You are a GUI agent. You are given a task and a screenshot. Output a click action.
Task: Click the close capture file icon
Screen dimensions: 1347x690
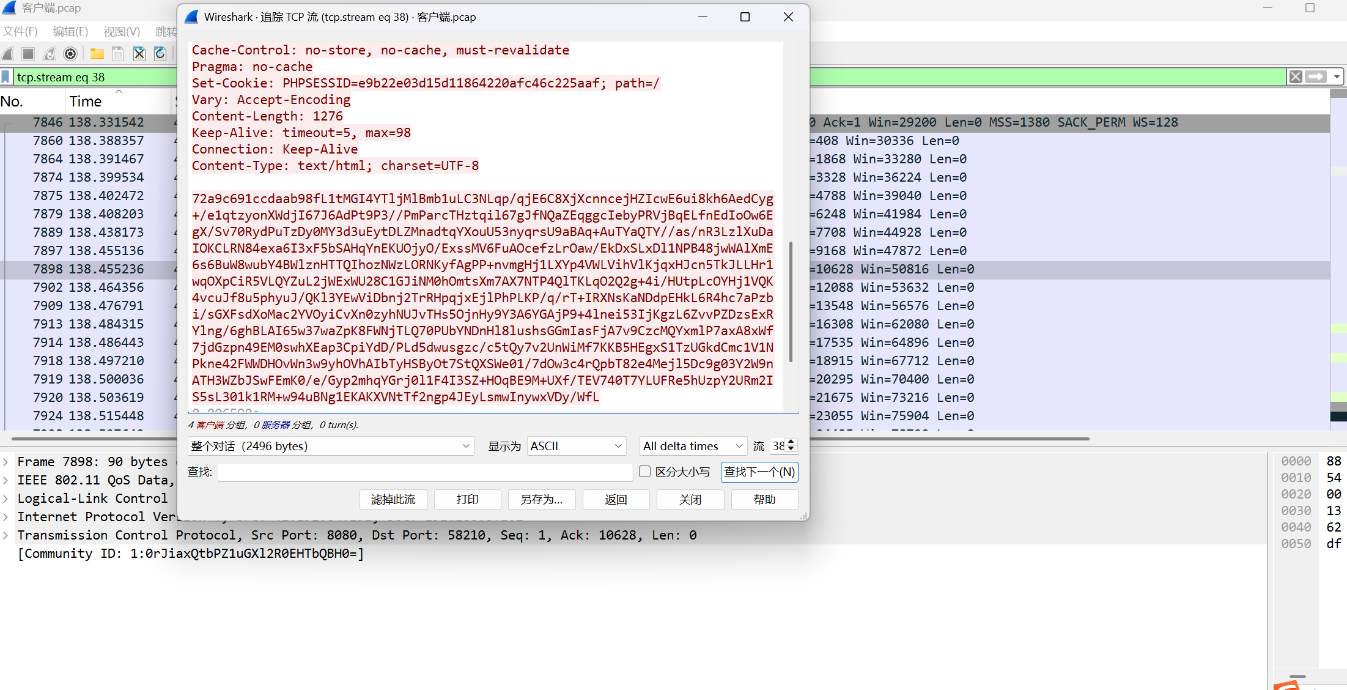(139, 54)
